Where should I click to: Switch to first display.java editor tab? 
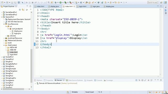54,6
